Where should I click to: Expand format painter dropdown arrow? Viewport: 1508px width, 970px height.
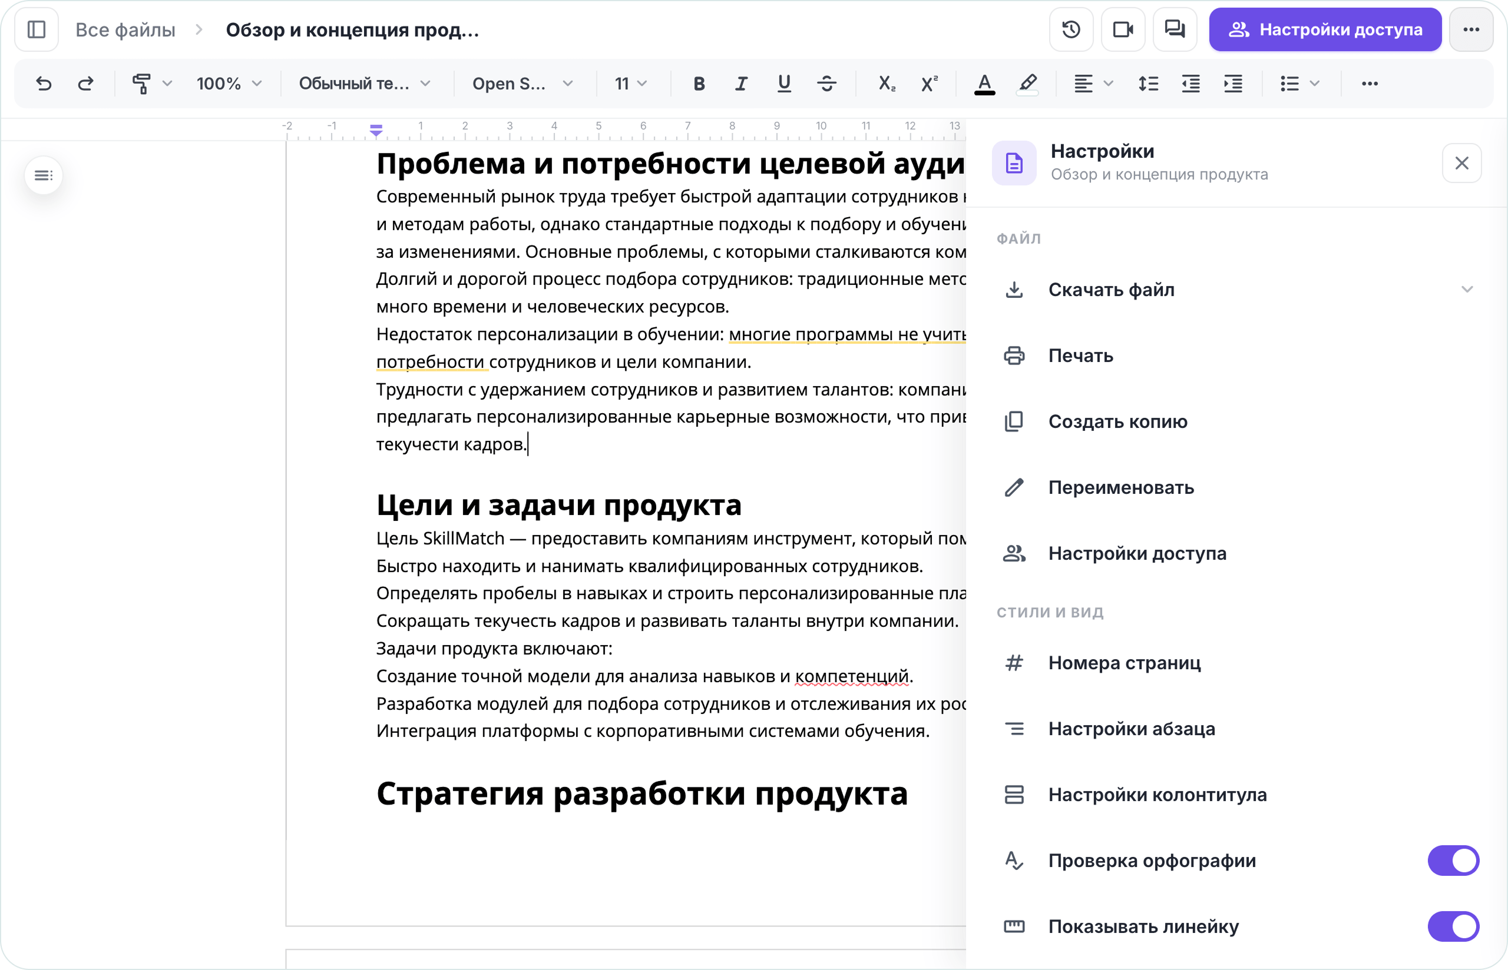coord(167,83)
